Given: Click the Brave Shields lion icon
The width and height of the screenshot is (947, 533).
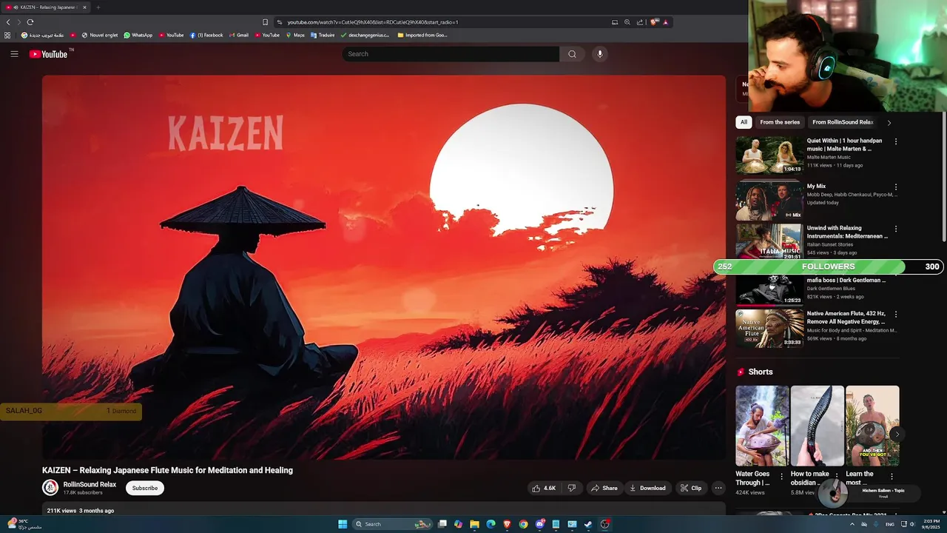Looking at the screenshot, I should [x=654, y=22].
